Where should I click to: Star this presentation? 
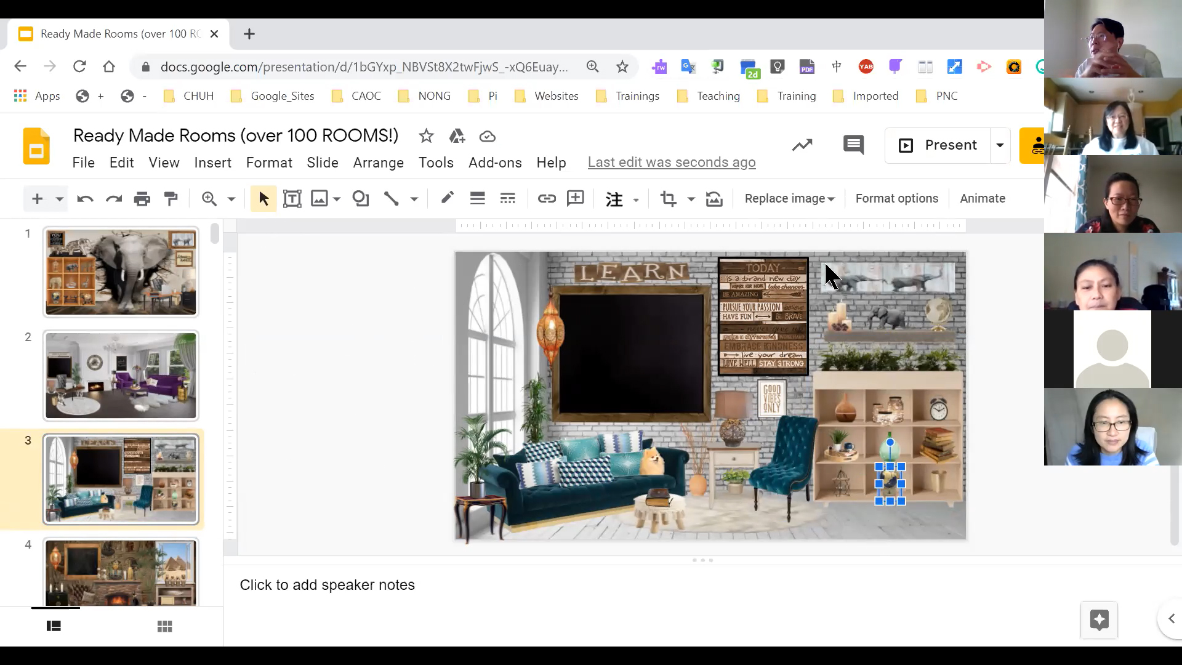tap(426, 136)
